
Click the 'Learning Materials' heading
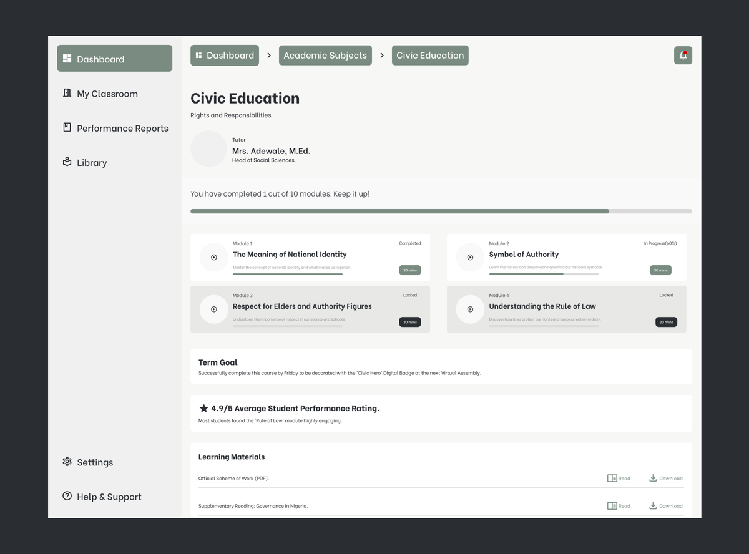(x=232, y=457)
